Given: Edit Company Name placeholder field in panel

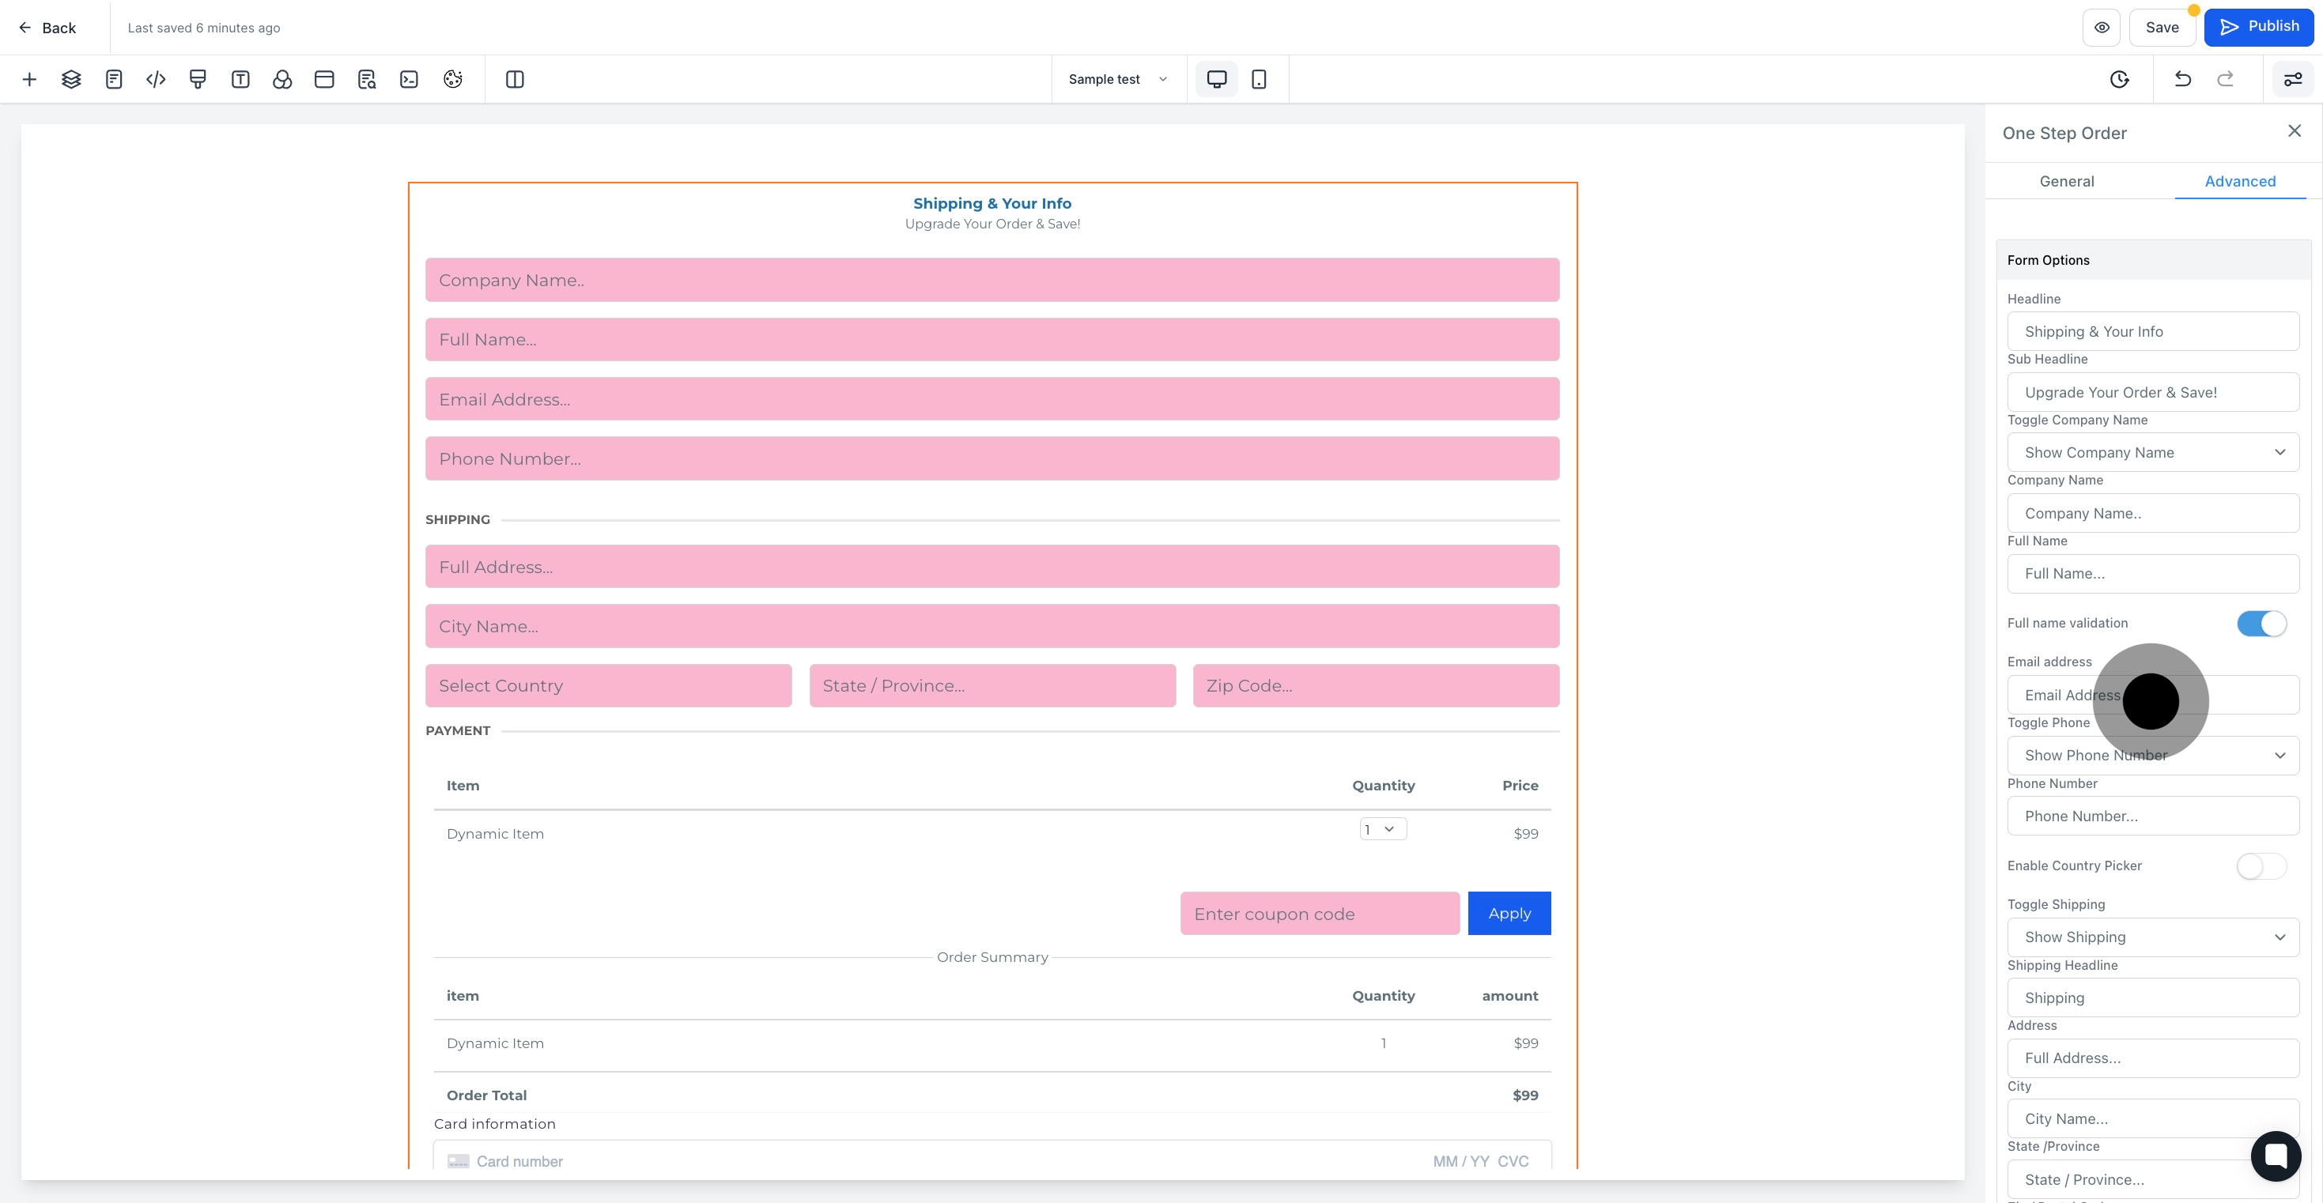Looking at the screenshot, I should tap(2152, 513).
